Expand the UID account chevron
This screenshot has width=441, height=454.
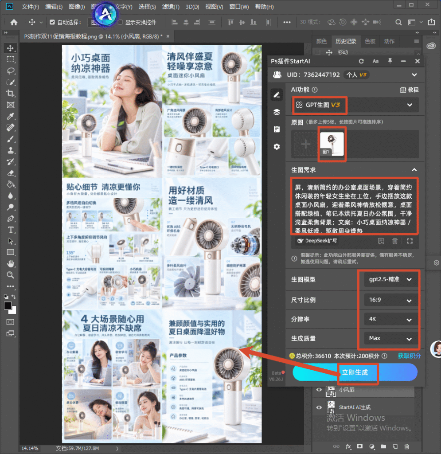(414, 74)
